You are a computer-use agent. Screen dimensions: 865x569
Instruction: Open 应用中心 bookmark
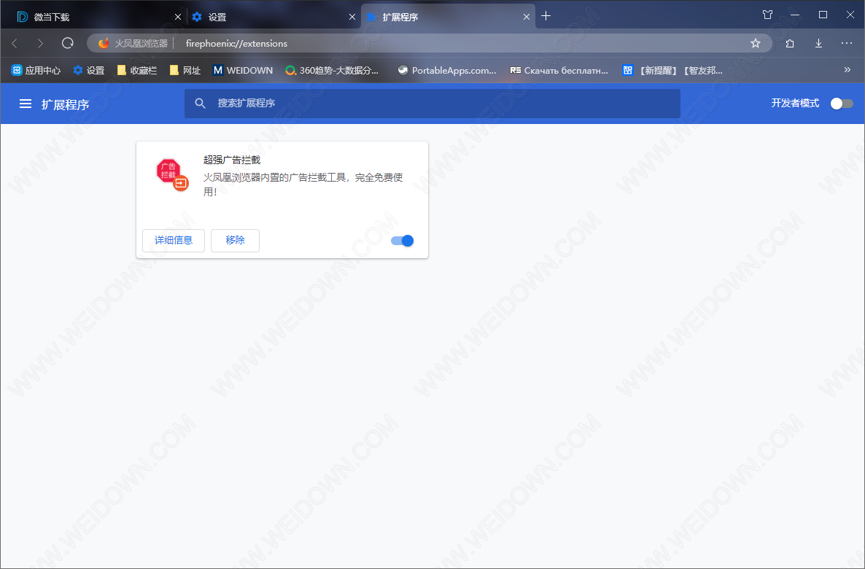pyautogui.click(x=36, y=70)
